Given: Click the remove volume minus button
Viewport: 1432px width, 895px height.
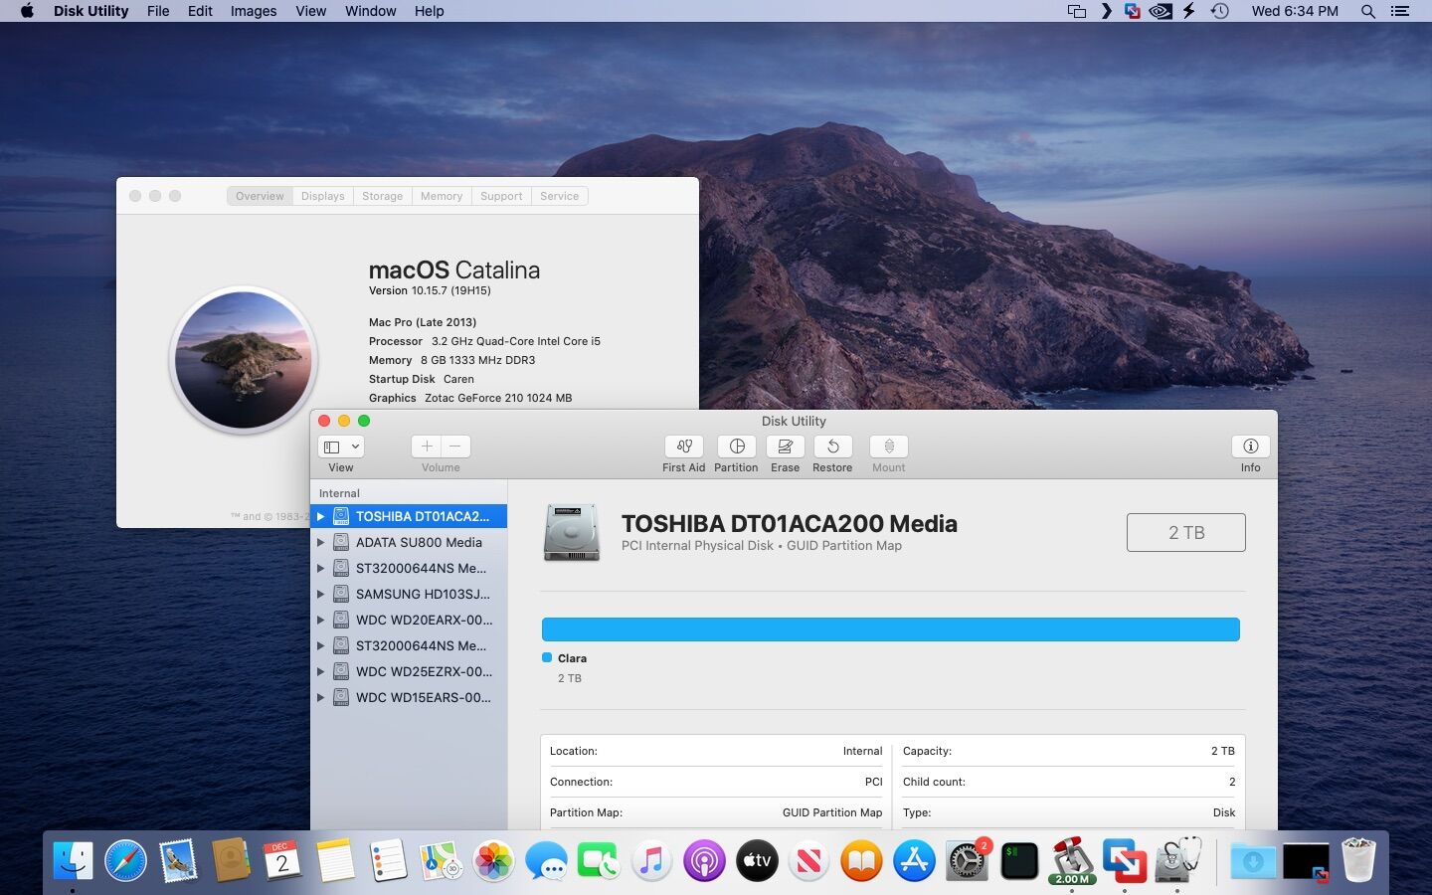Looking at the screenshot, I should 455,447.
